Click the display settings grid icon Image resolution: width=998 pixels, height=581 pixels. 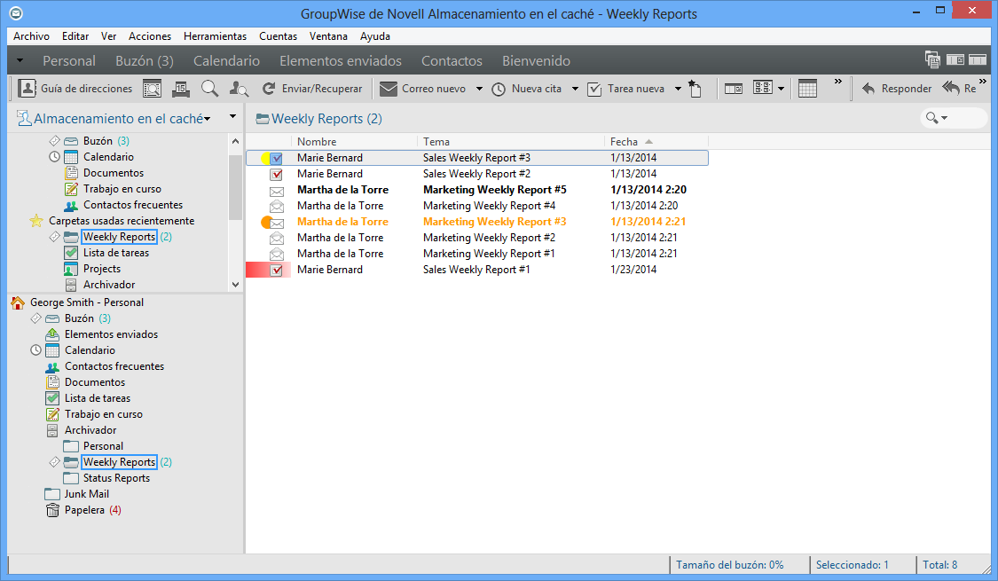tap(763, 88)
